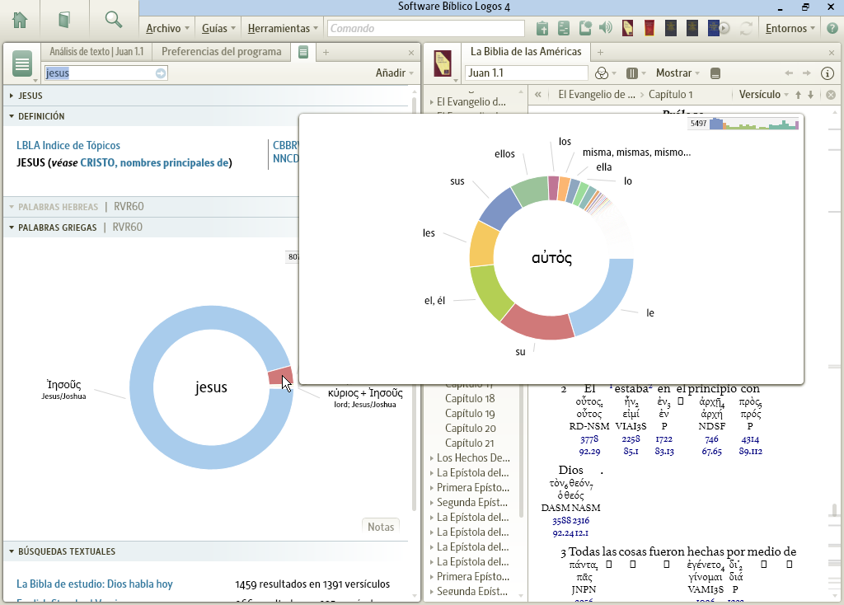Screen dimensions: 844x605
Task: Collapse the DEFINICIÓN section
Action: pos(12,115)
